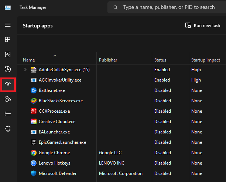Sort by the Startup impact column
The width and height of the screenshot is (226, 182).
(205, 60)
